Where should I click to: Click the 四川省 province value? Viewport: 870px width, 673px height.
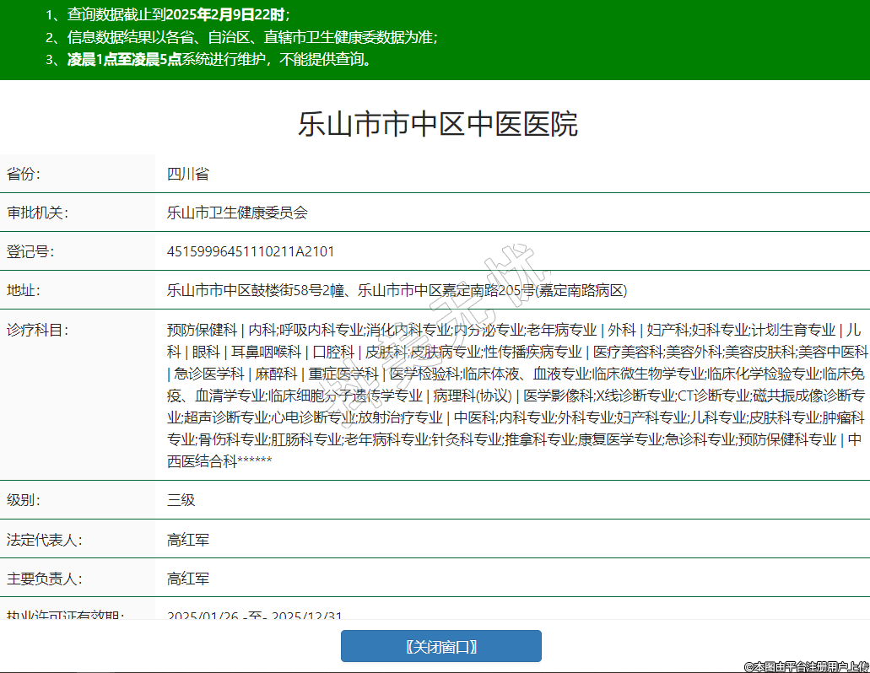point(187,174)
